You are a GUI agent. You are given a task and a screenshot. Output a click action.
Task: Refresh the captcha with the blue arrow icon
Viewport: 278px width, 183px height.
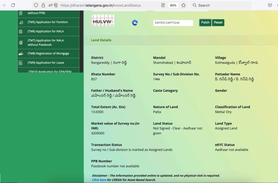click(x=135, y=23)
